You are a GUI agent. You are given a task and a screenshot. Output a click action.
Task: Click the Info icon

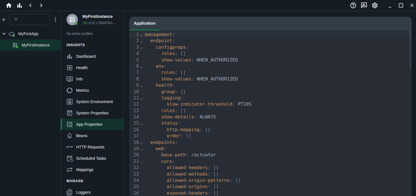coord(70,79)
